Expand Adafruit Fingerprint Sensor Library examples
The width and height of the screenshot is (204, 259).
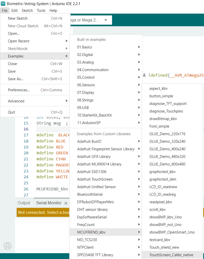(106, 149)
